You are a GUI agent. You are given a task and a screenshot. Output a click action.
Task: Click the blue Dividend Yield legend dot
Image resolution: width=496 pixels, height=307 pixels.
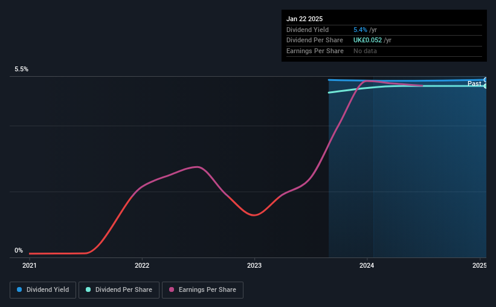pos(19,289)
